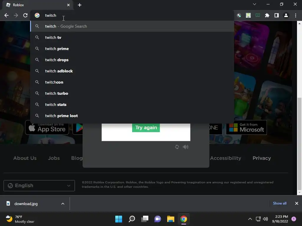
Task: Click the Chrome taskbar icon
Action: tap(183, 219)
